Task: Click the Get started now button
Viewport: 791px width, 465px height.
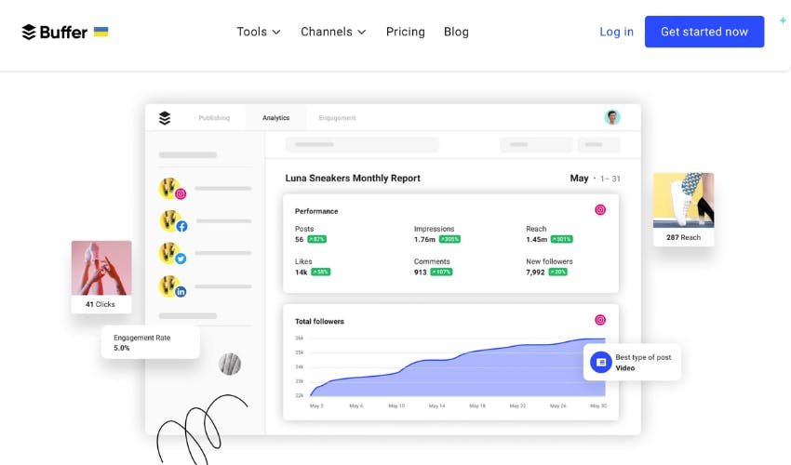Action: [704, 32]
